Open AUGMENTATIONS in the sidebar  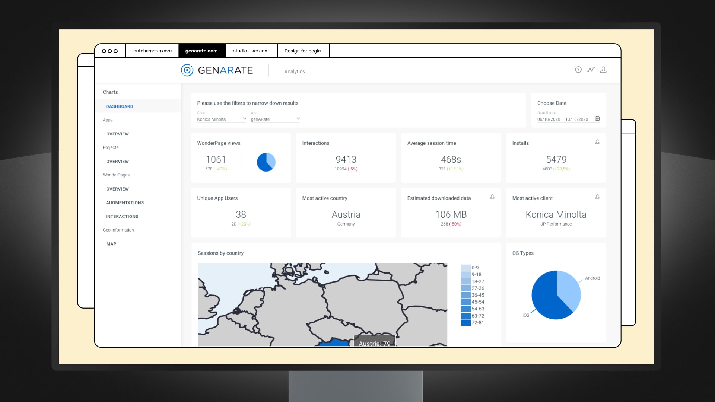(x=125, y=202)
